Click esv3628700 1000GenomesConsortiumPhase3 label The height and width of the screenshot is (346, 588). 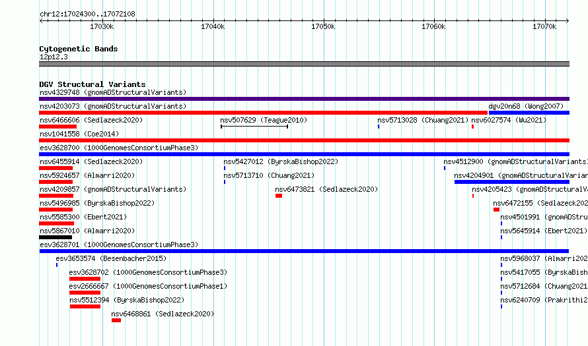[119, 148]
